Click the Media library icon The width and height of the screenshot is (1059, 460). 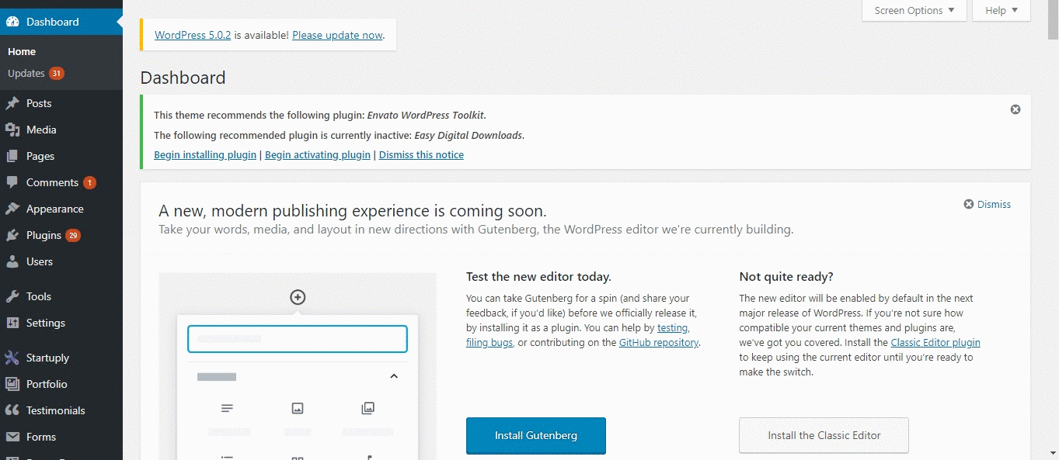tap(12, 130)
